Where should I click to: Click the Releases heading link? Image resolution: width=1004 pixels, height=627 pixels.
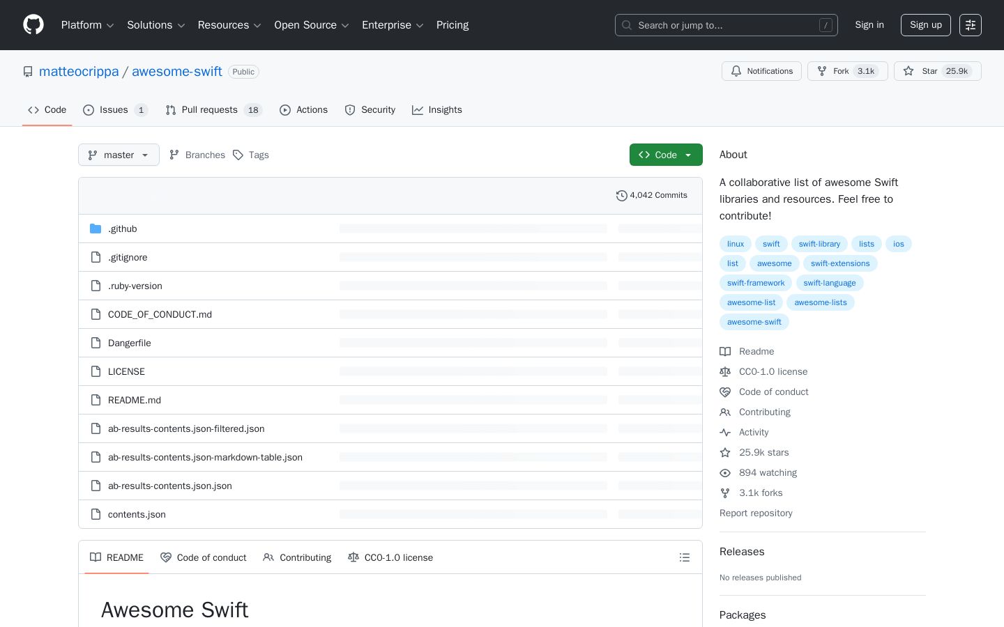[x=742, y=552]
